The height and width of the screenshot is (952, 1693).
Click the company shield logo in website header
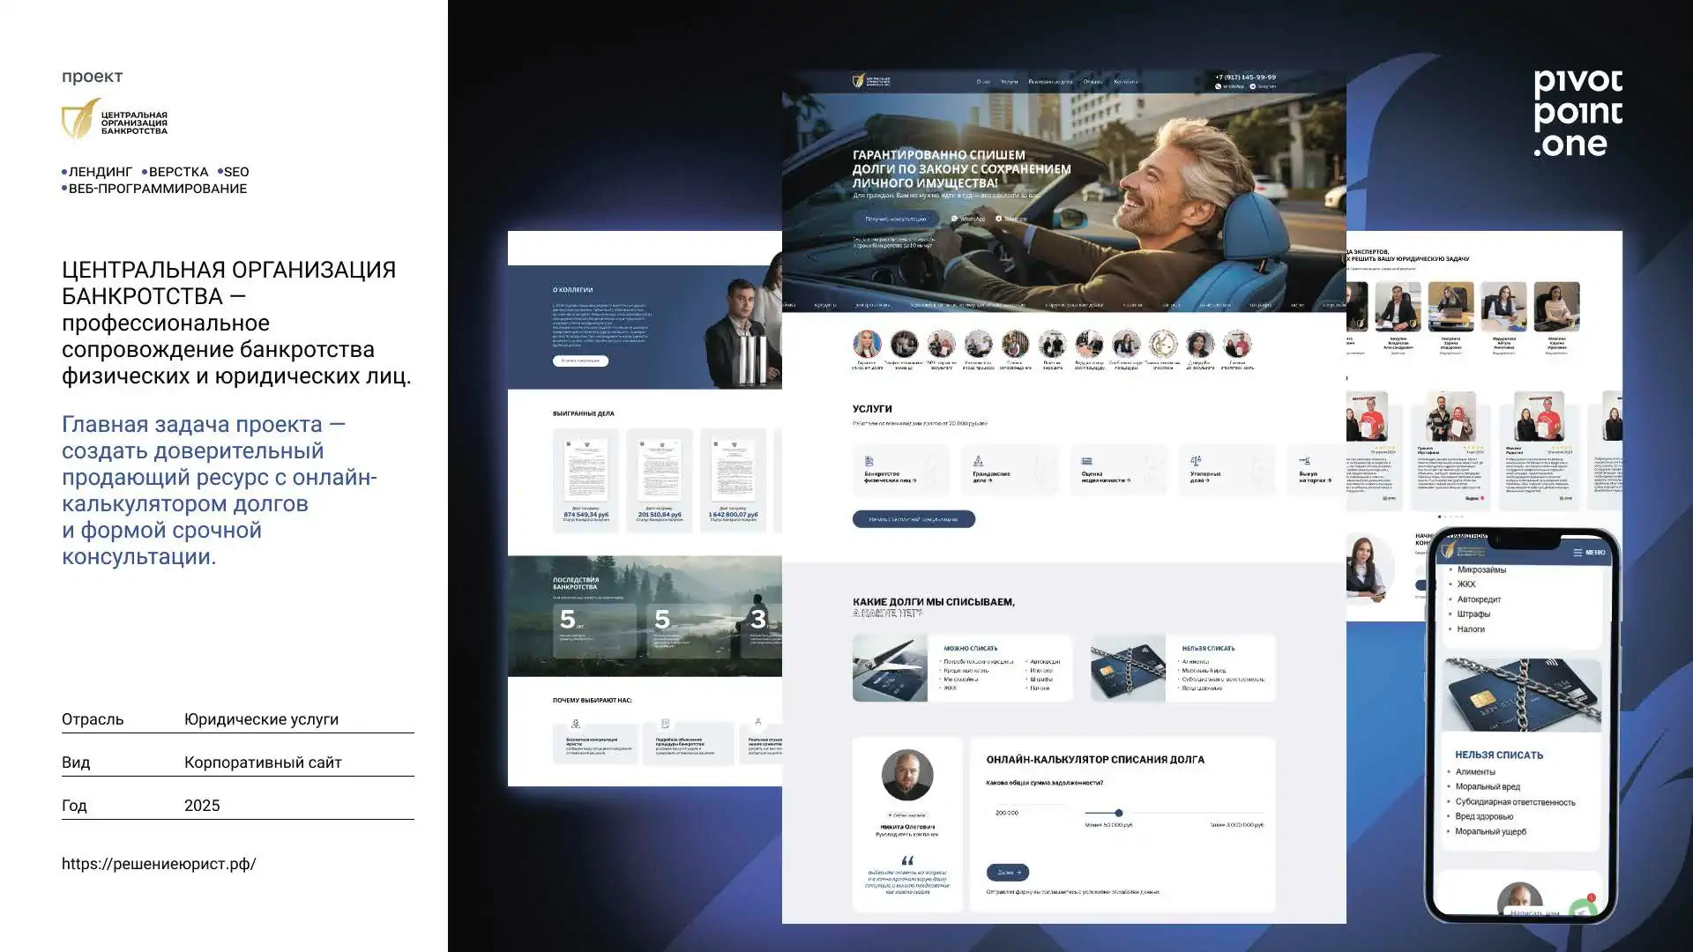pyautogui.click(x=859, y=81)
